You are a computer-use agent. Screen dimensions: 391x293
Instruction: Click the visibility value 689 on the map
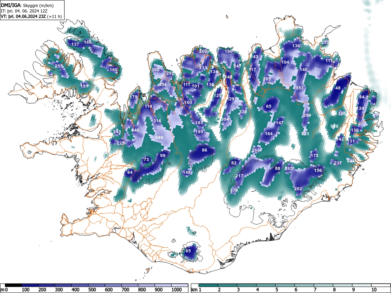(159, 138)
